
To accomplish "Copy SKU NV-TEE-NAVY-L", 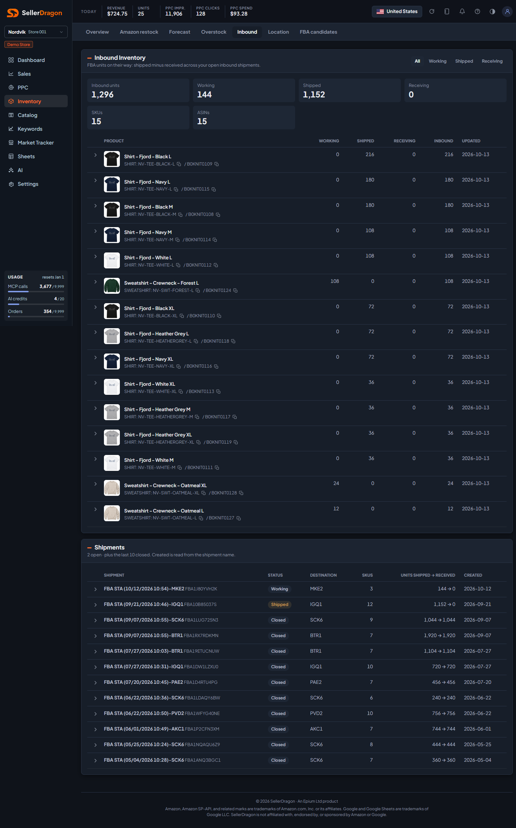I will click(176, 189).
